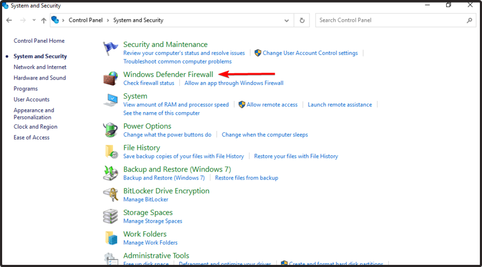The image size is (482, 267).
Task: Open User Accounts category
Action: [x=32, y=99]
